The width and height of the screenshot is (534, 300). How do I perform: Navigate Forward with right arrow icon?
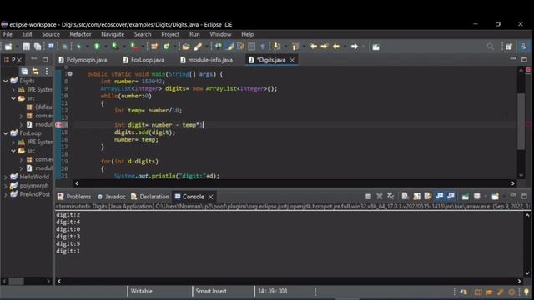point(354,47)
